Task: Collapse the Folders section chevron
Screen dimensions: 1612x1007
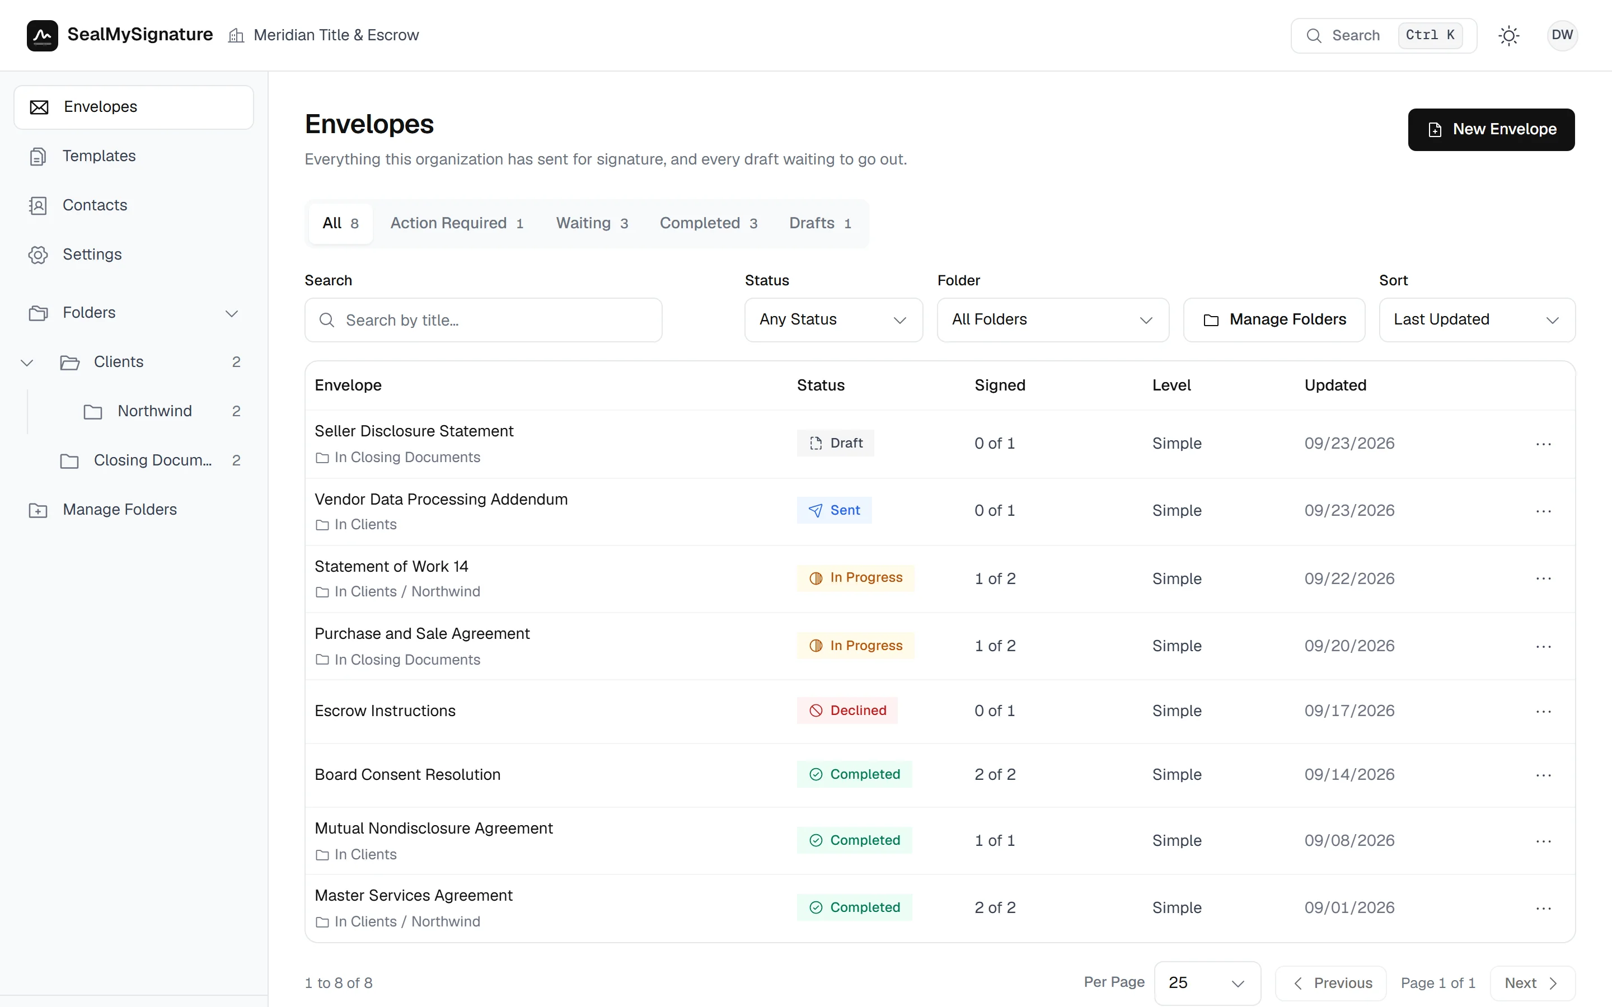Action: (x=231, y=313)
